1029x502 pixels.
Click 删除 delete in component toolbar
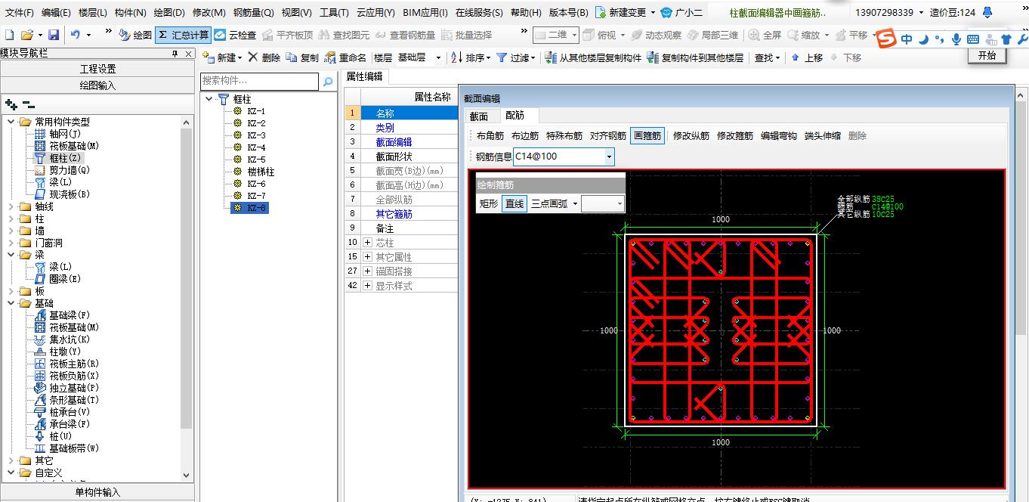264,57
